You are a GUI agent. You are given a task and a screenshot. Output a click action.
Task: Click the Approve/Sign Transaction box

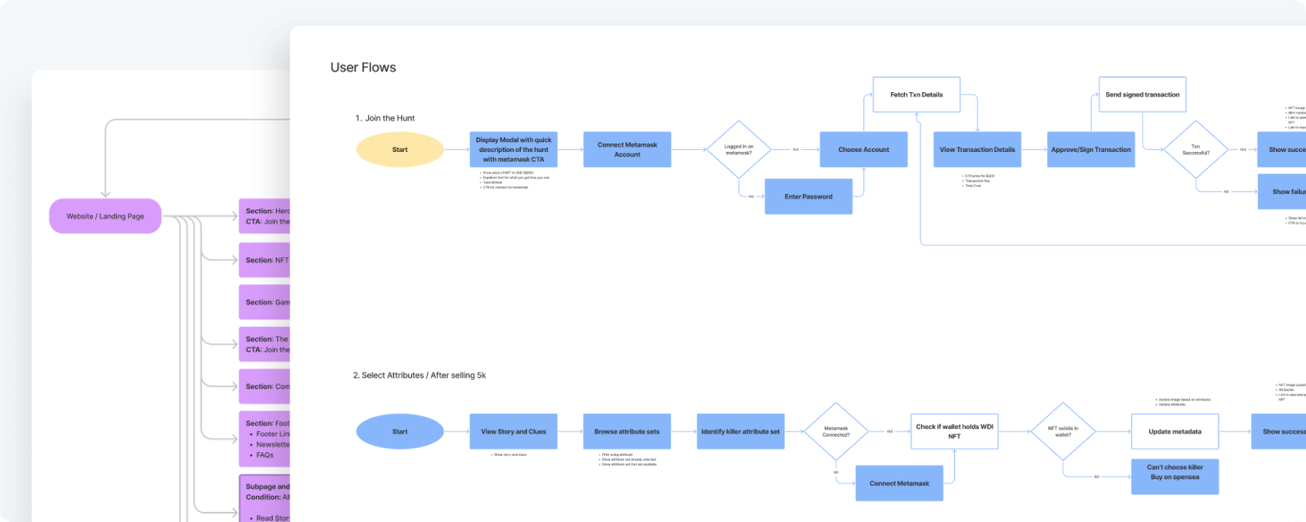(x=1091, y=150)
